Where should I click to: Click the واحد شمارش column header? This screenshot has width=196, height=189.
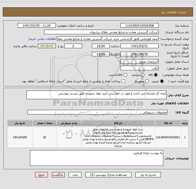coord(69,123)
